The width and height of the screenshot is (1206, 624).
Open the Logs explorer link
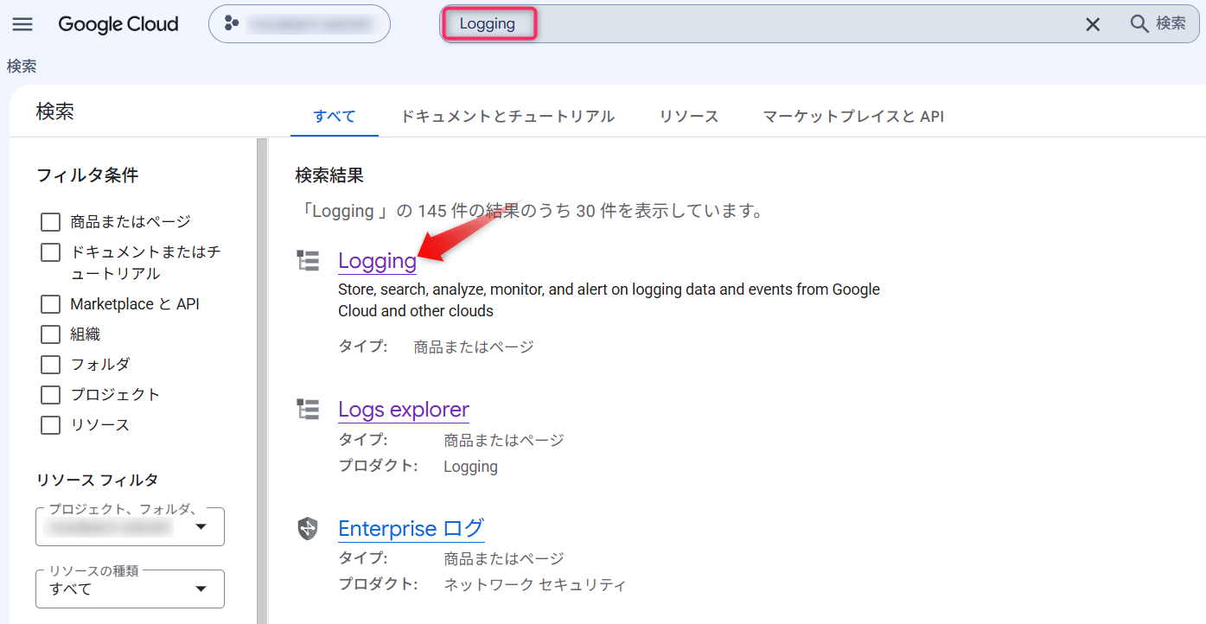click(x=404, y=409)
